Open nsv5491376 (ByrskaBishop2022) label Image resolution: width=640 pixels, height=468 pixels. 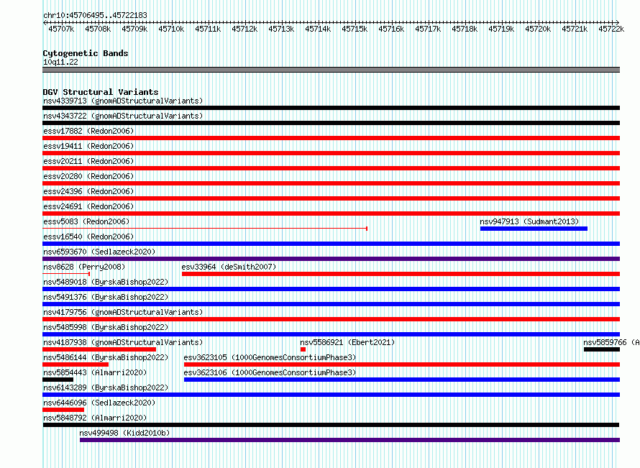[106, 297]
